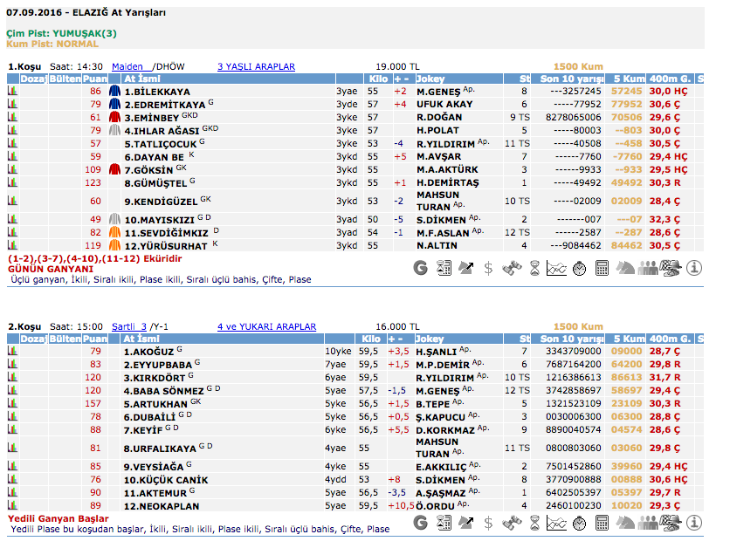The width and height of the screenshot is (730, 548).
Task: Open the Maiden link in race 1
Action: [x=127, y=66]
